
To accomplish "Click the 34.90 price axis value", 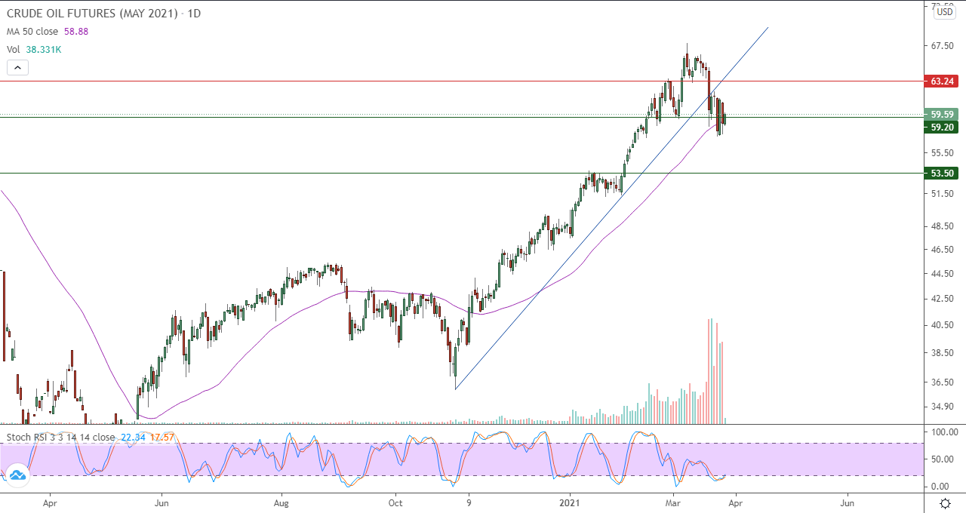I will (943, 407).
